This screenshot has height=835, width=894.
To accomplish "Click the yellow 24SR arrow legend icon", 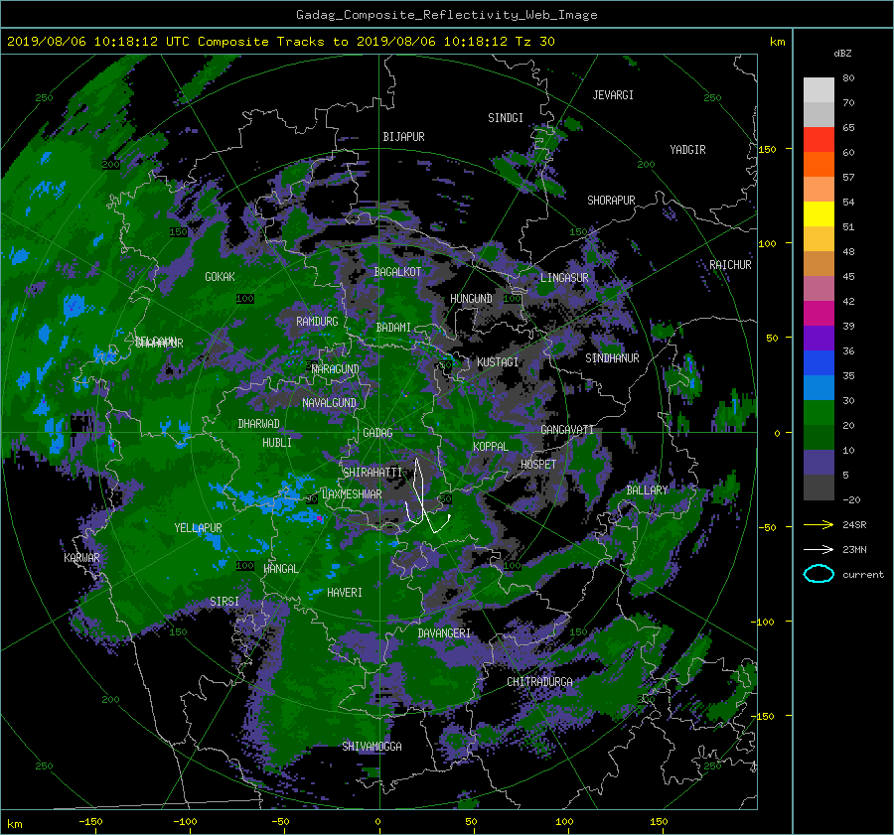I will click(819, 524).
